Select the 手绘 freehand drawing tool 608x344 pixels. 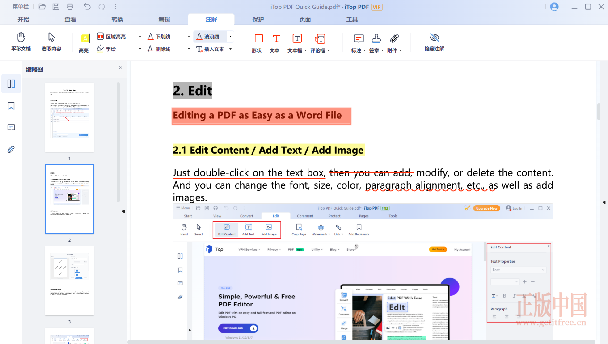click(x=107, y=49)
